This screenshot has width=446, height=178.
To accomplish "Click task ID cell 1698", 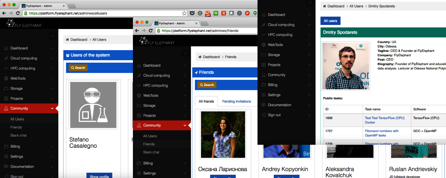I will [x=343, y=120].
